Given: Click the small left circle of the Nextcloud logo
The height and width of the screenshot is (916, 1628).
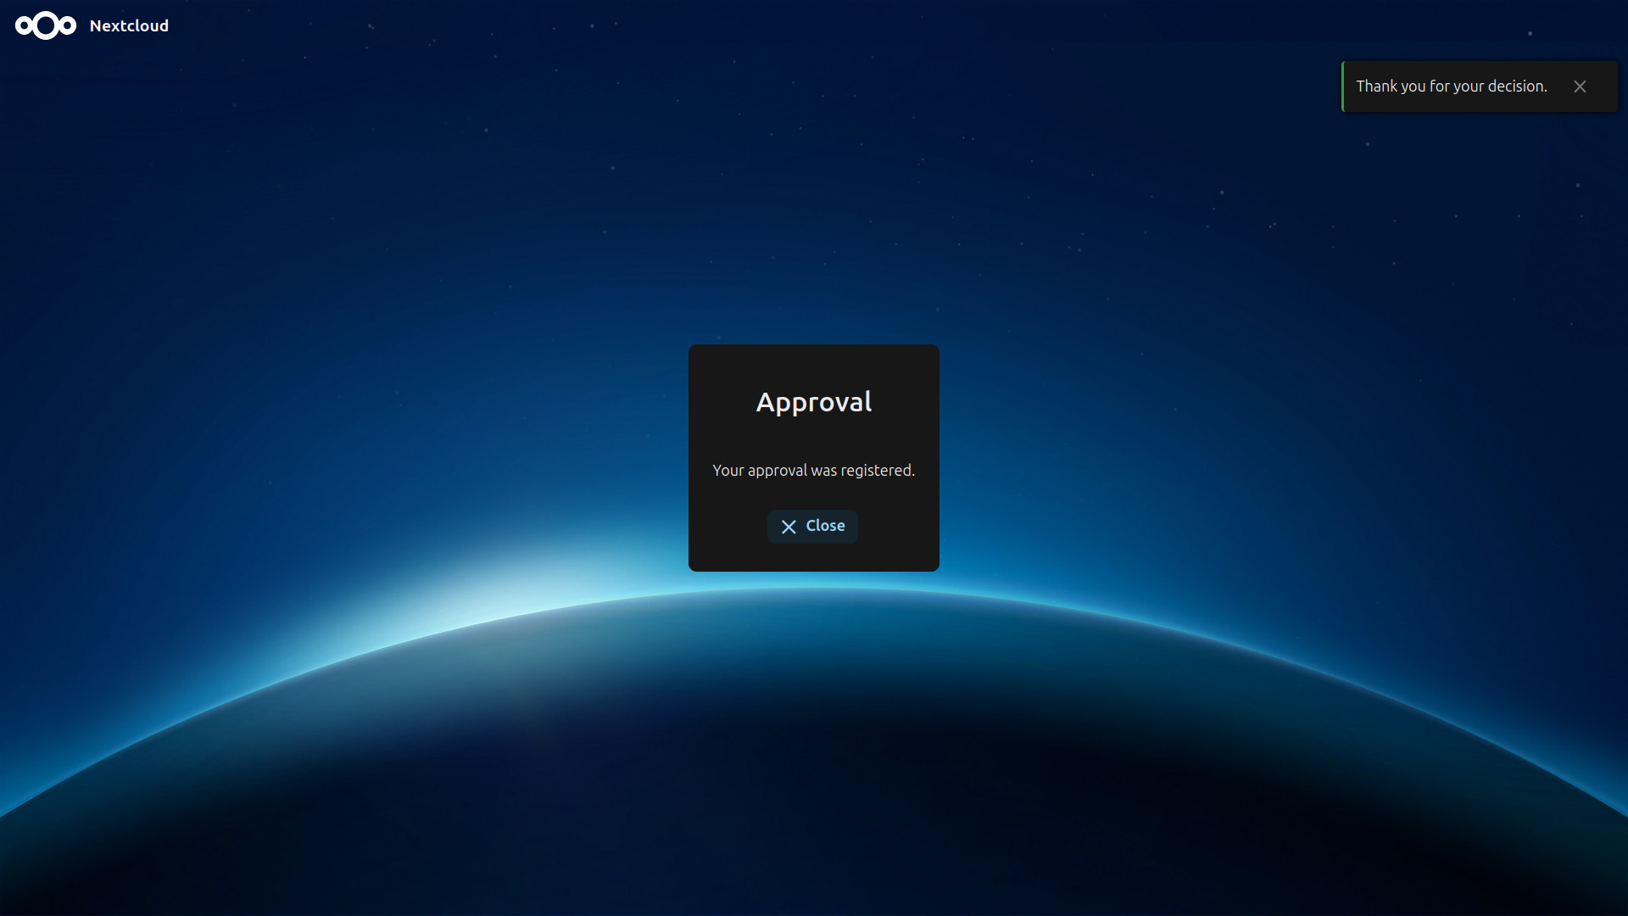Looking at the screenshot, I should [24, 26].
